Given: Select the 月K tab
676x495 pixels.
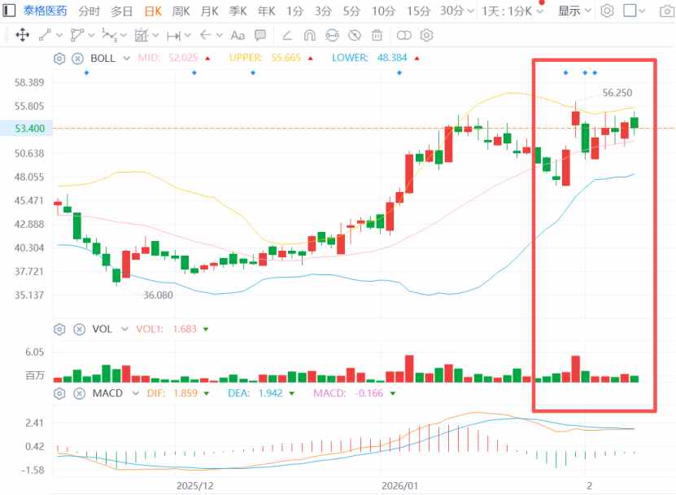Looking at the screenshot, I should tap(210, 11).
